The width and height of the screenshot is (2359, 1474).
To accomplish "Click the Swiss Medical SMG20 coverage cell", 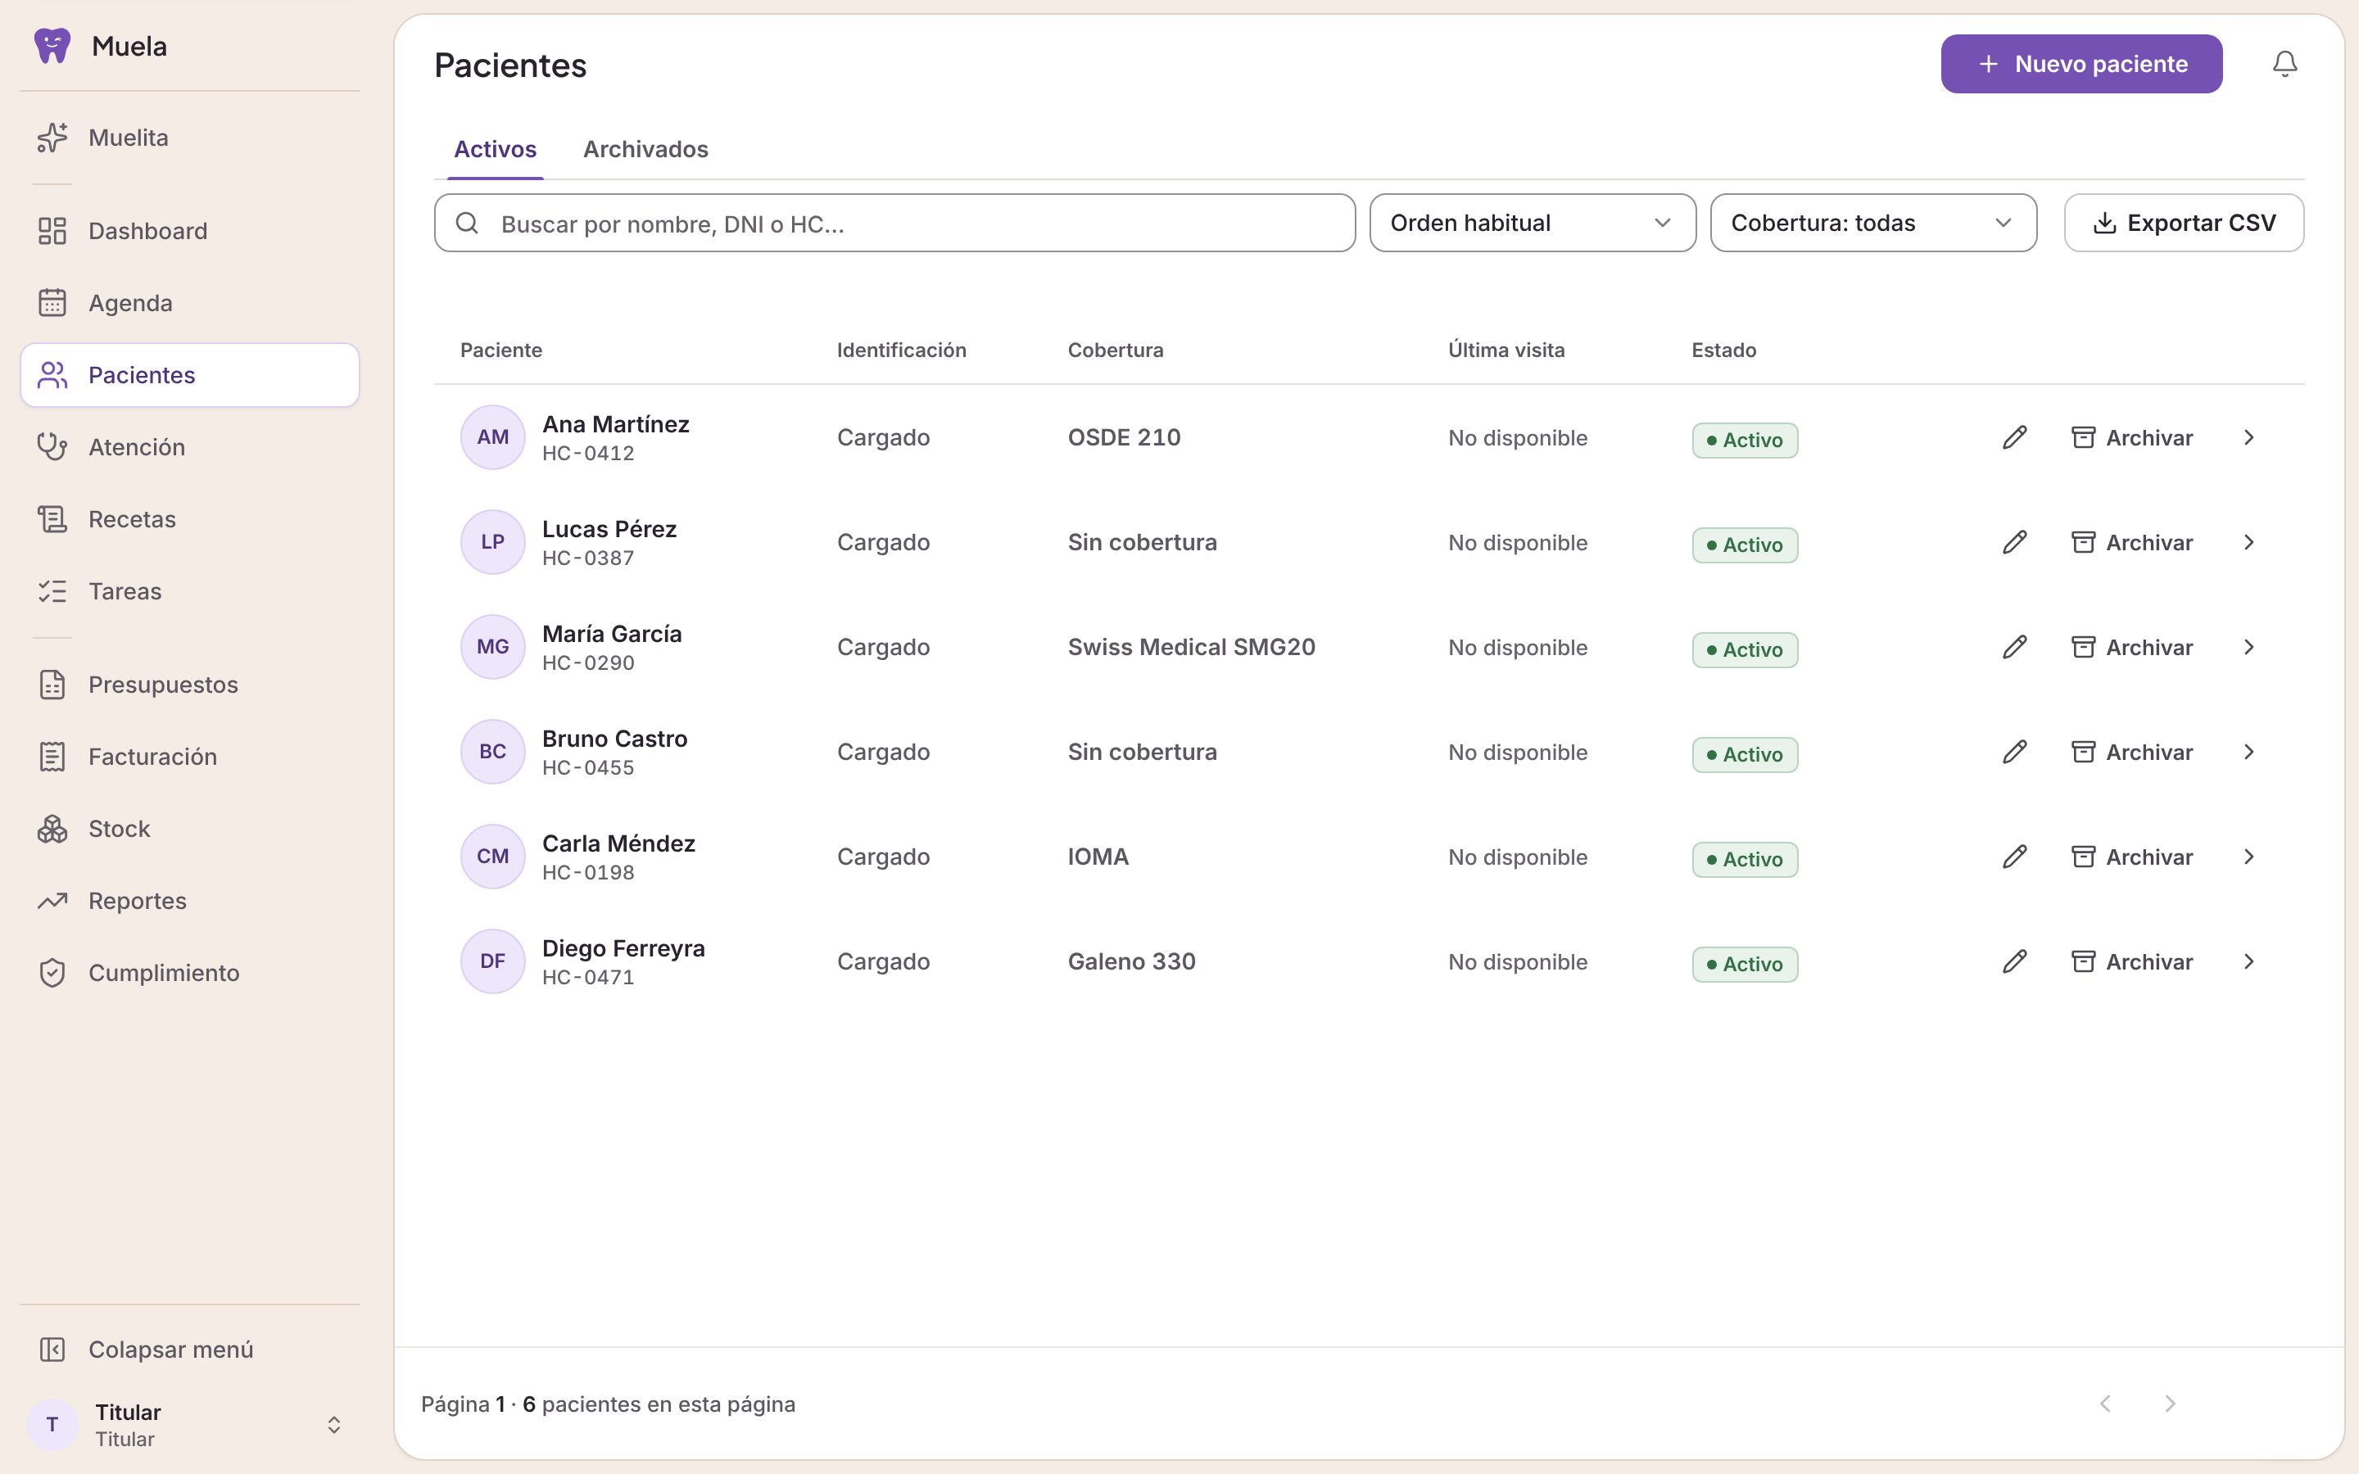I will (1191, 647).
